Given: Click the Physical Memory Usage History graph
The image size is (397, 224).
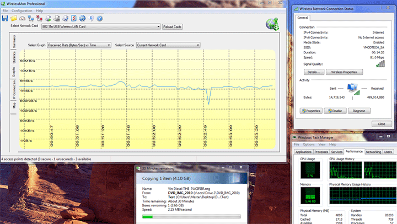Looking at the screenshot, I should tap(363, 196).
